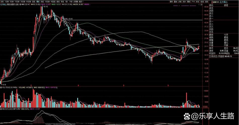Click the 复权 adjustment button

point(172,1)
